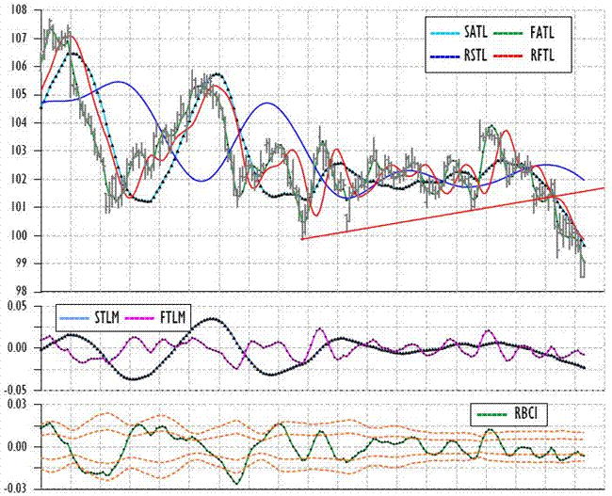Click the 105 price axis label

point(19,95)
